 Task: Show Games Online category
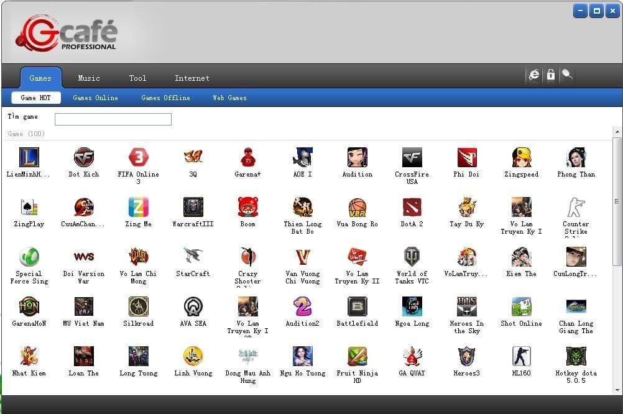[95, 98]
